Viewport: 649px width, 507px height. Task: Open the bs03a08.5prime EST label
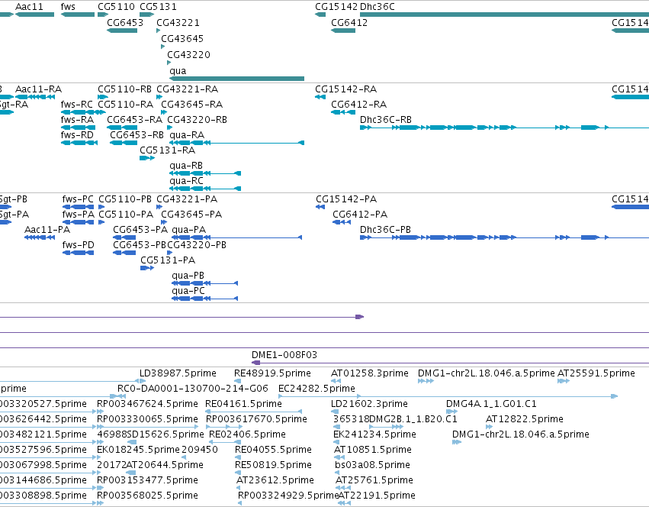coord(372,465)
